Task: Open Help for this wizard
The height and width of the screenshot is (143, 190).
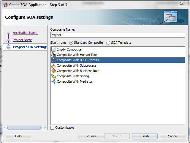Action: point(18,136)
